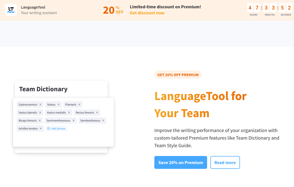Click X on Biceps femoris tag
This screenshot has width=294, height=187.
click(40, 121)
